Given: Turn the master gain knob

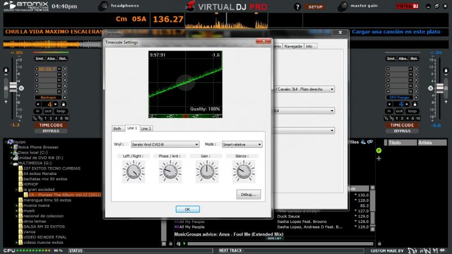Looking at the screenshot, I should click(342, 6).
